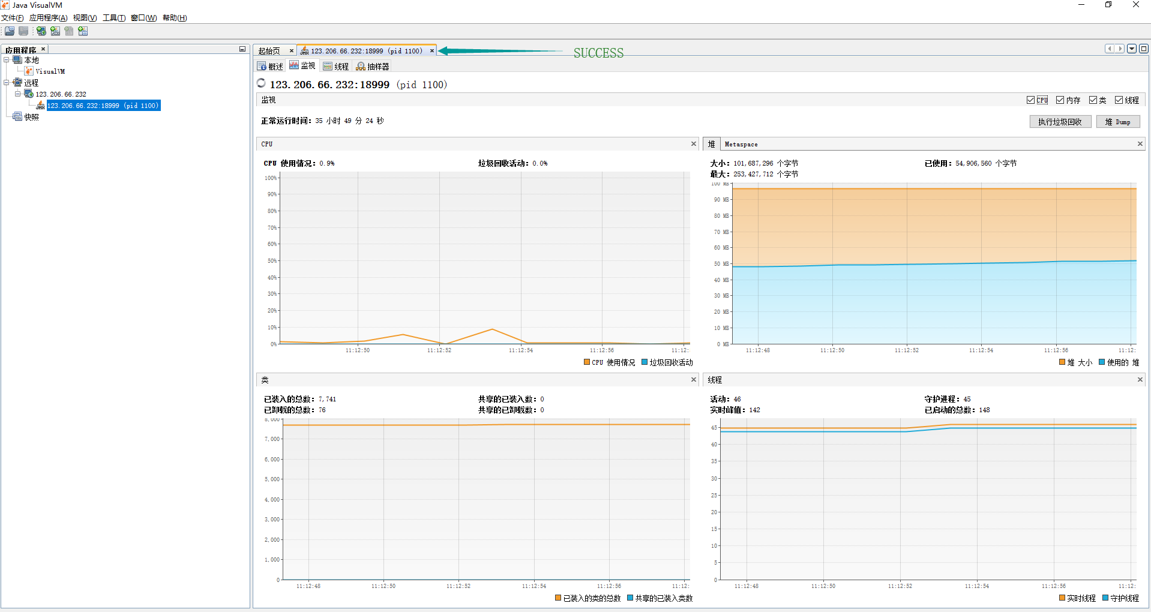Close the 123.206.66.232:18999 document tab
1151x612 pixels.
[432, 51]
